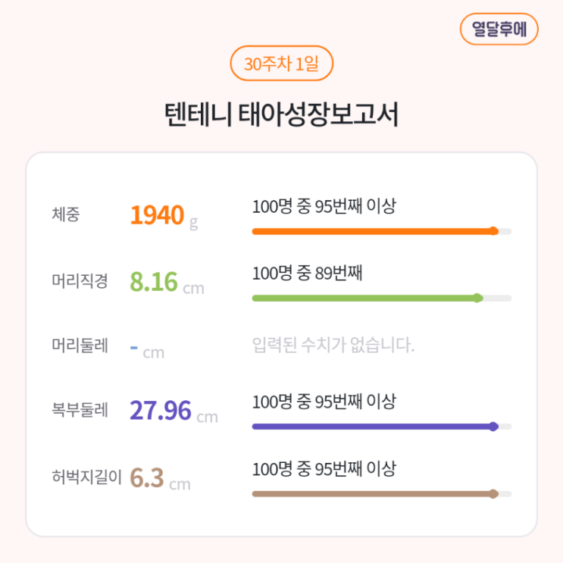Click the purple 복부둘레 percentile slider knob
The height and width of the screenshot is (563, 563).
(494, 427)
